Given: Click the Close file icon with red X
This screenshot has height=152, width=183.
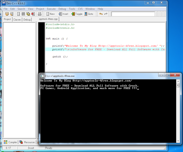Looking at the screenshot, I should coord(33,14).
